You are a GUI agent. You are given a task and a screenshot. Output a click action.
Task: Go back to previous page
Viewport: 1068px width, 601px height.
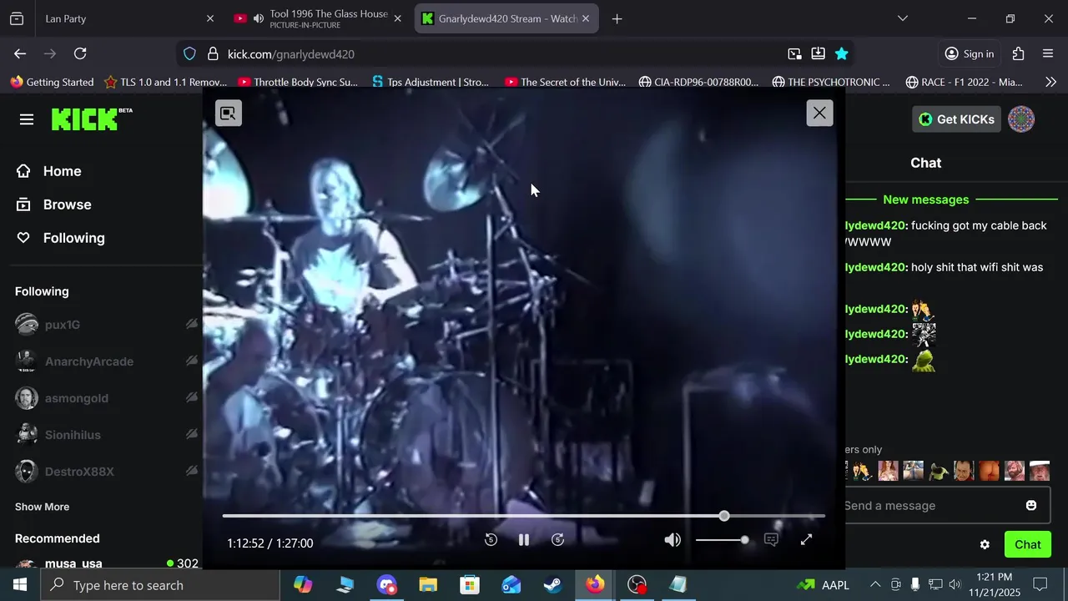tap(20, 53)
